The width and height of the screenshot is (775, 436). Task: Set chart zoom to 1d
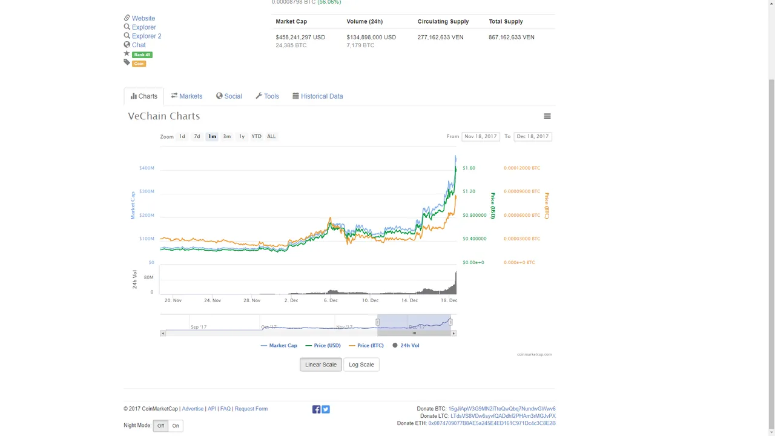(x=182, y=136)
